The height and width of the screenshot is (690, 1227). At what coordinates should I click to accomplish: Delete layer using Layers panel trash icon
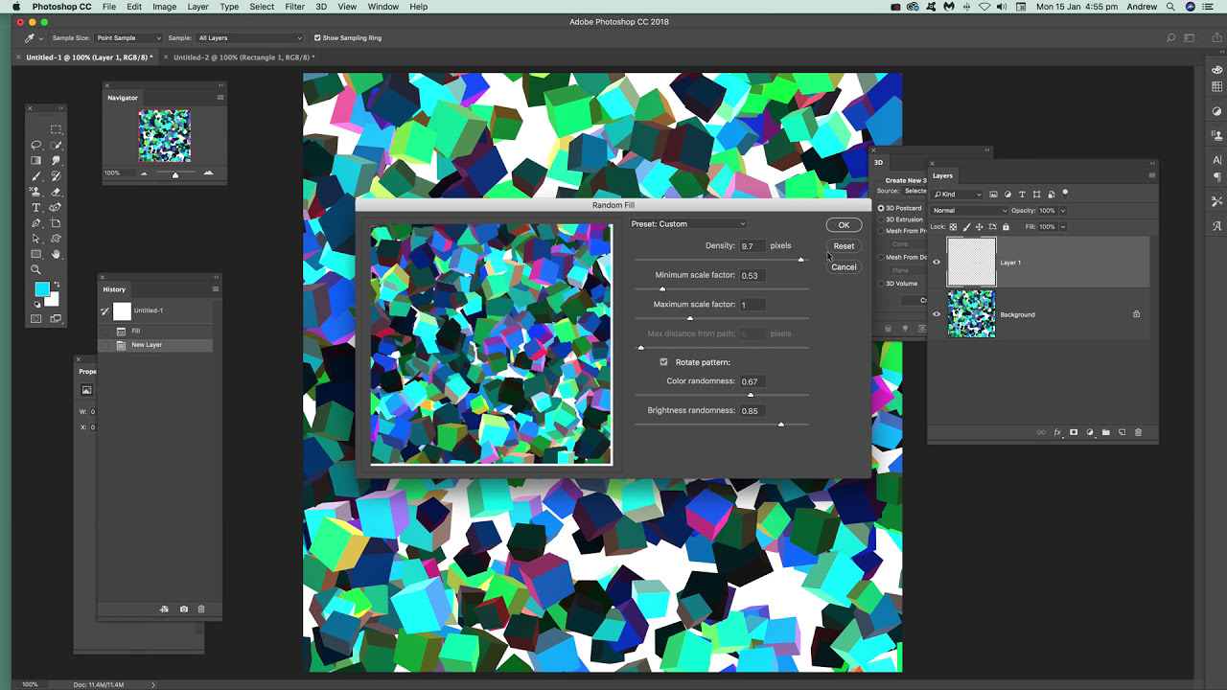(1138, 432)
